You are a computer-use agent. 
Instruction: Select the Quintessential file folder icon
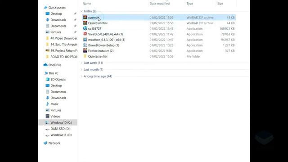coord(85,56)
